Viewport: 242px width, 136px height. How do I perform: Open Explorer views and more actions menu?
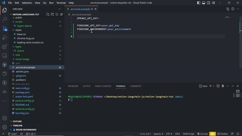click(x=60, y=9)
